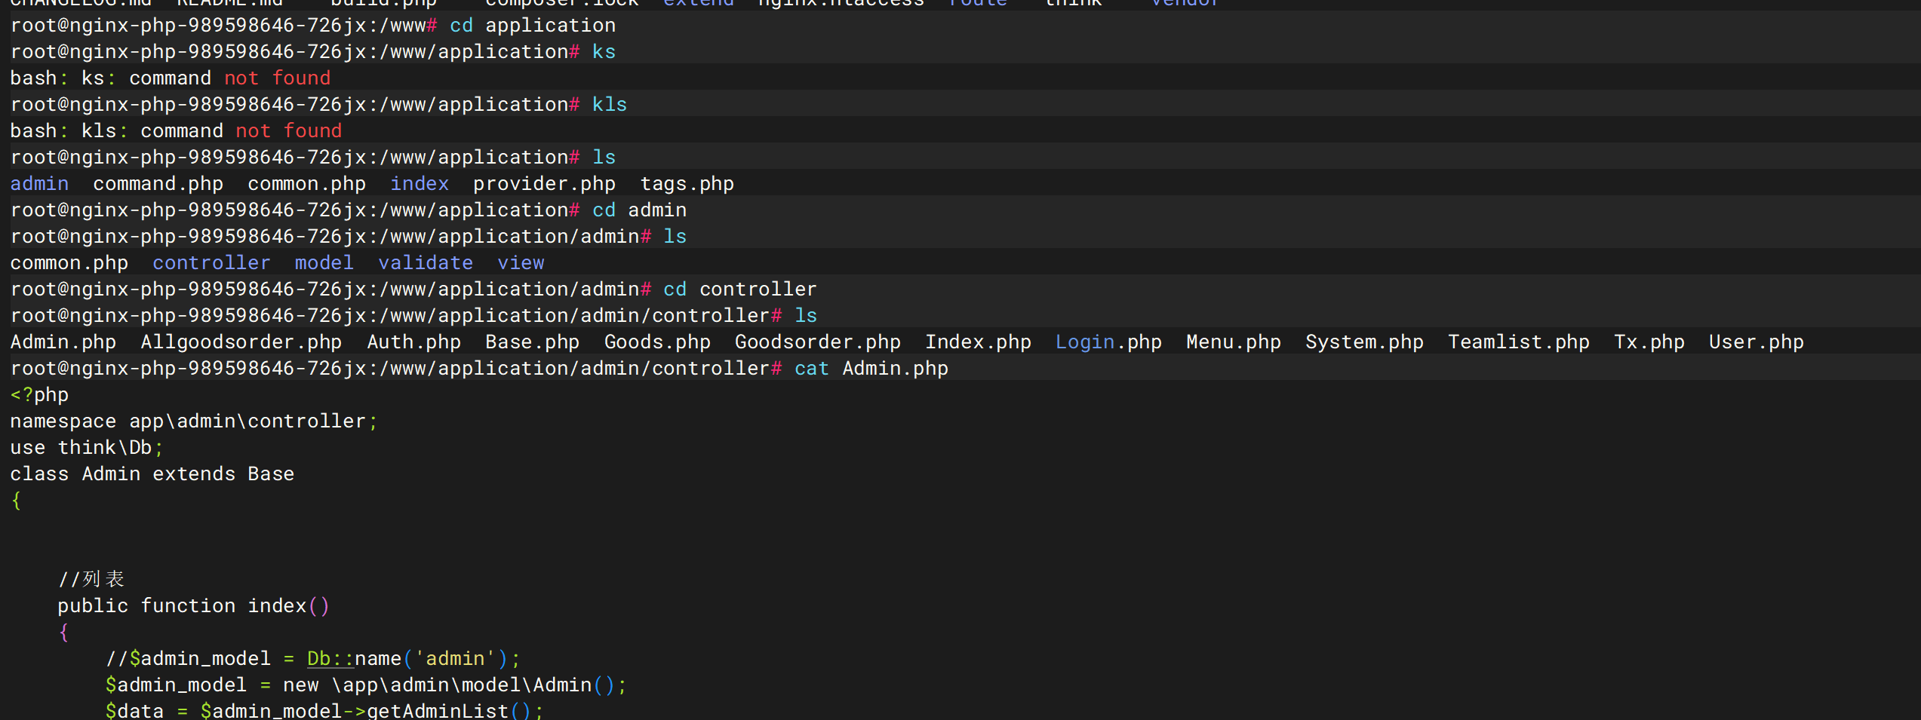Image resolution: width=1921 pixels, height=720 pixels.
Task: Click 'Goodsorder.php' filename
Action: pos(818,342)
